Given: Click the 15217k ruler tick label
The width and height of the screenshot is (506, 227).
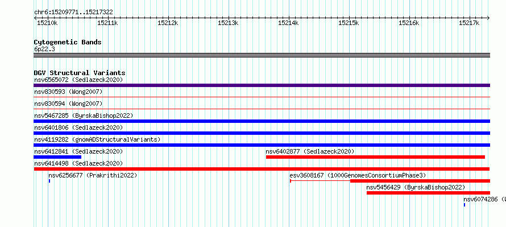Looking at the screenshot, I should [x=469, y=23].
